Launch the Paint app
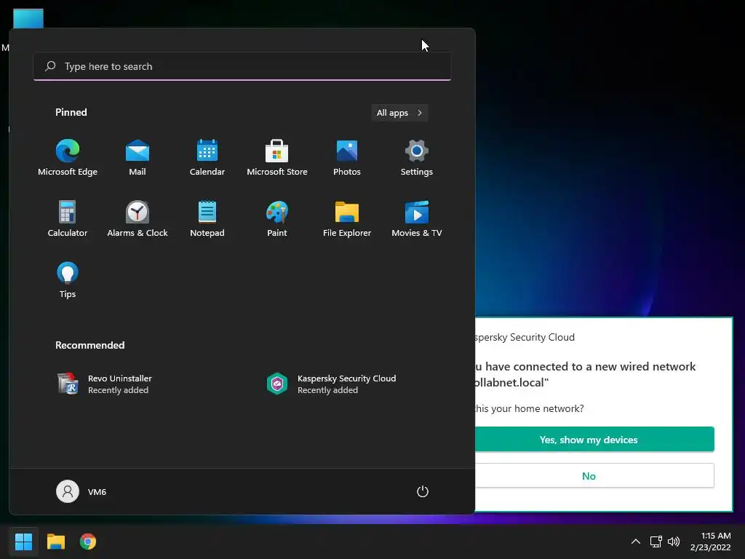 click(x=277, y=219)
